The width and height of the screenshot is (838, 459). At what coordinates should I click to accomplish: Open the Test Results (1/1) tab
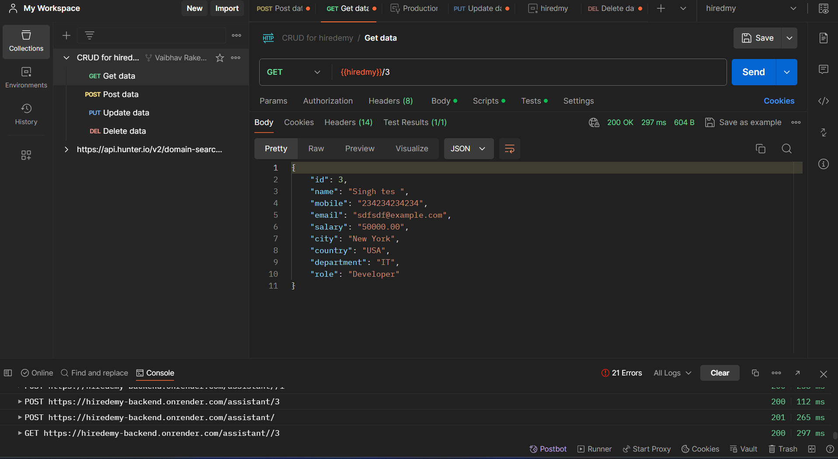pyautogui.click(x=415, y=122)
